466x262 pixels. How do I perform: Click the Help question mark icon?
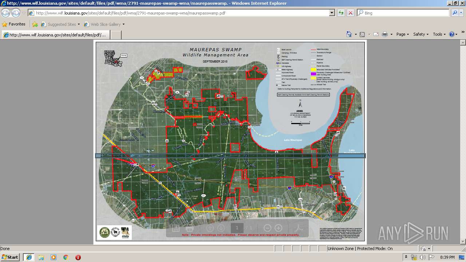(x=452, y=34)
